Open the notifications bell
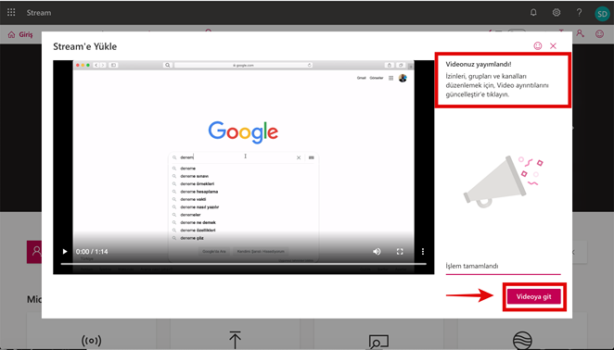614x350 pixels. (x=533, y=13)
